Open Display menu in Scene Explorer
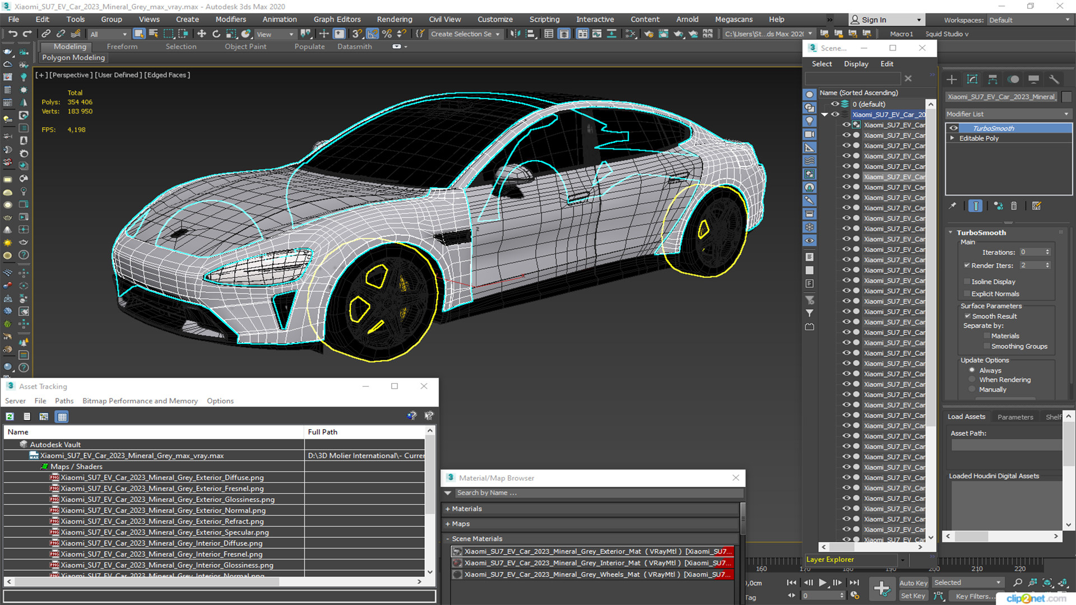Image resolution: width=1076 pixels, height=605 pixels. coord(856,64)
